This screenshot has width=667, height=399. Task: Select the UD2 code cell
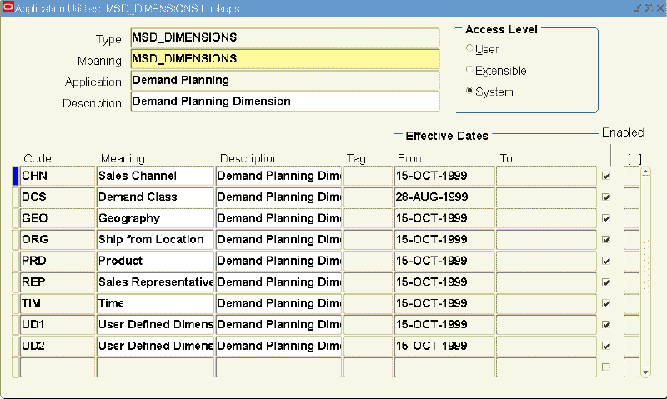(58, 346)
